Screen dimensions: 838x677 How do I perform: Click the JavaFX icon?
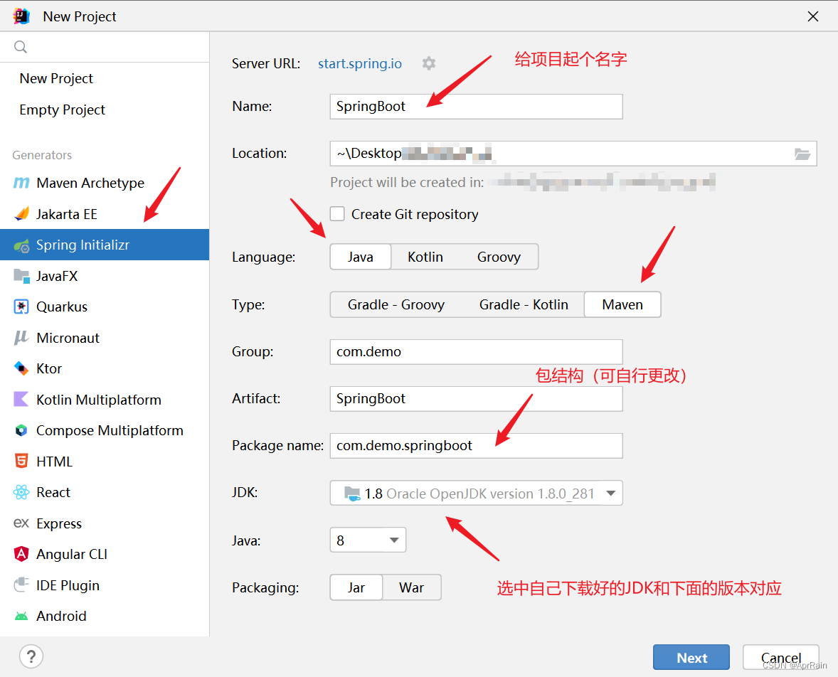21,276
